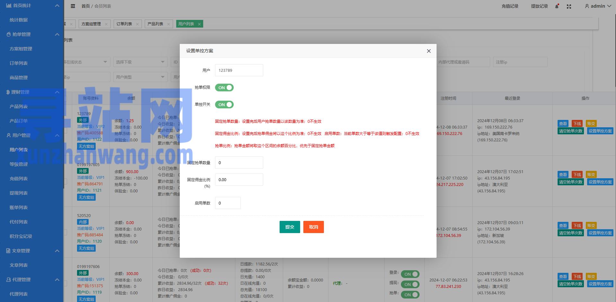
Task: Open the notification bell icon
Action: pos(557,6)
